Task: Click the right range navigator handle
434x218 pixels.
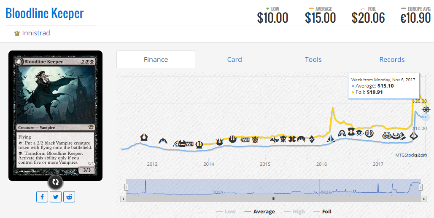Action: 421,187
